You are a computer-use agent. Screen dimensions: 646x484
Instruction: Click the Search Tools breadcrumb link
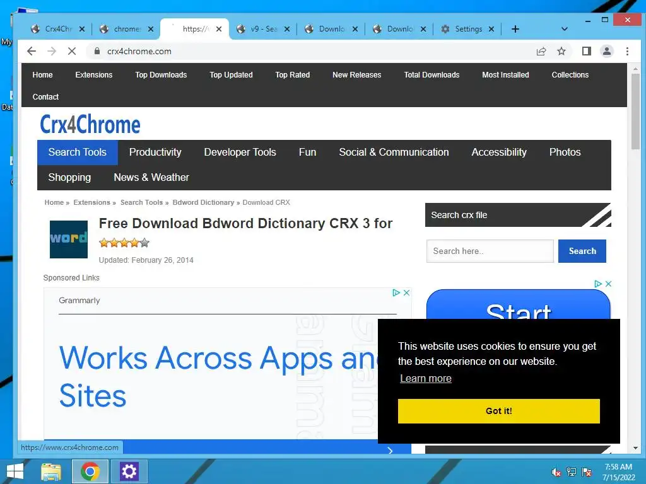(x=141, y=202)
